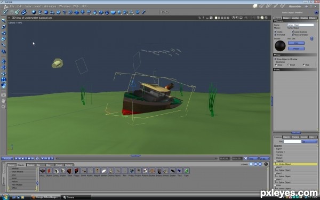Open the Shaders browser tab
The height and width of the screenshot is (200, 320).
30,165
